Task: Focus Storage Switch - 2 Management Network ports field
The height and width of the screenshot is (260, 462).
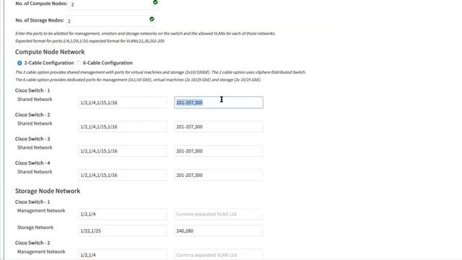Action: tap(123, 255)
